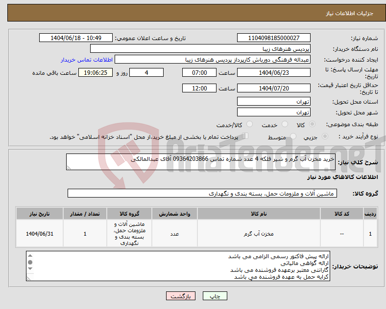Click the اطلاعات کالاهای مورد نیاز heading
Image resolution: width=386 pixels, height=309 pixels.
(342, 177)
